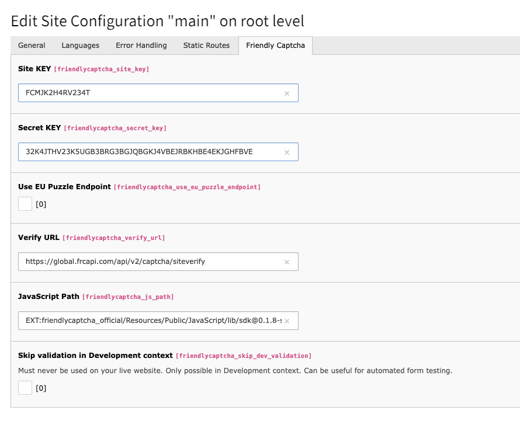Clear the JavaScript Path input field

coord(287,321)
